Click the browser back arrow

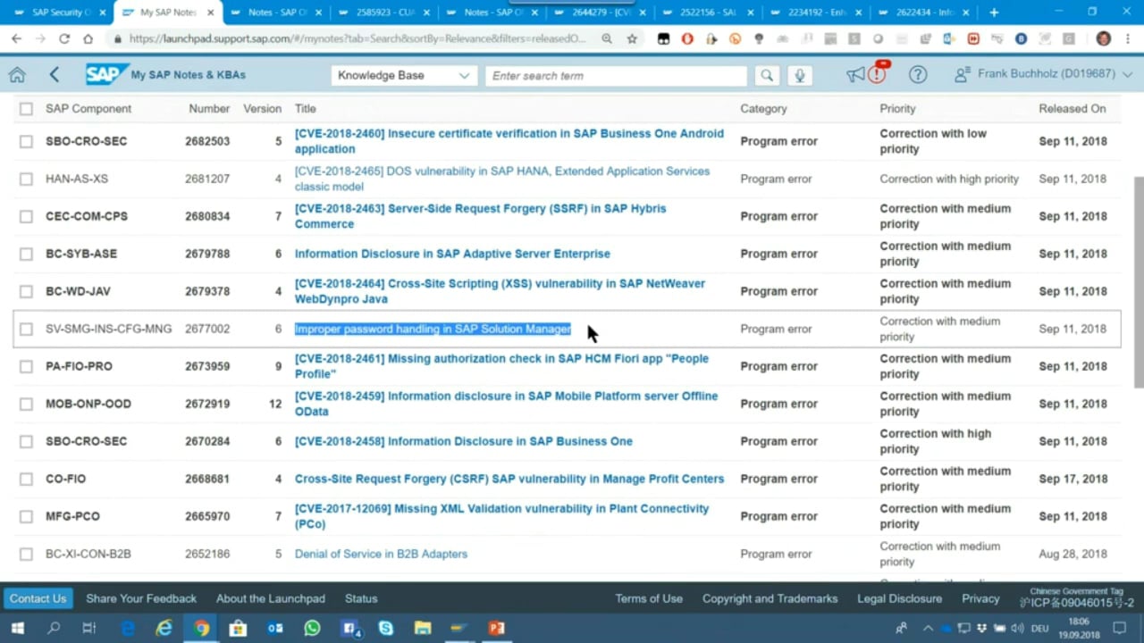(16, 39)
